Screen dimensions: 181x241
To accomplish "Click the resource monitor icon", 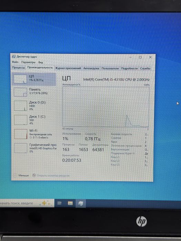I will click(34, 175).
